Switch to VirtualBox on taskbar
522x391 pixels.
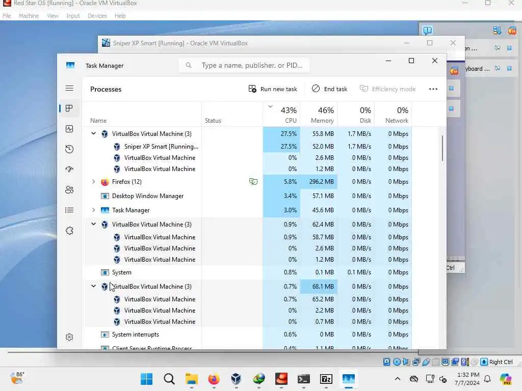[x=236, y=379]
